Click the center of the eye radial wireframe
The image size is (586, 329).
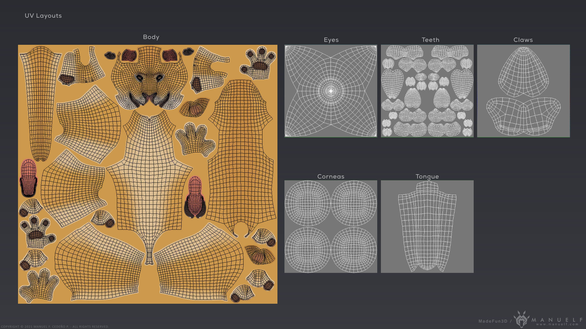tap(331, 91)
